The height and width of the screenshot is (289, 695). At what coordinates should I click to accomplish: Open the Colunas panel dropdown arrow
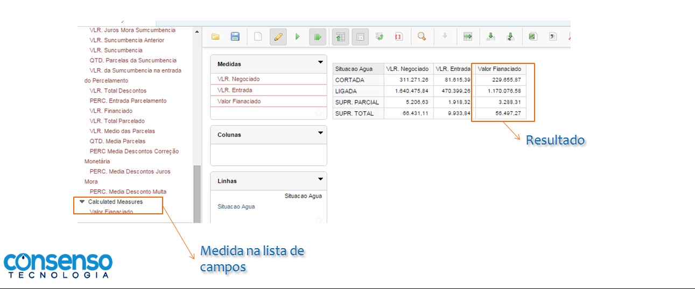click(321, 133)
